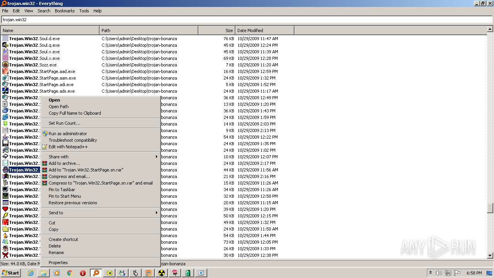The height and width of the screenshot is (278, 494).
Task: Sort results by the Name column header
Action: pos(50,31)
